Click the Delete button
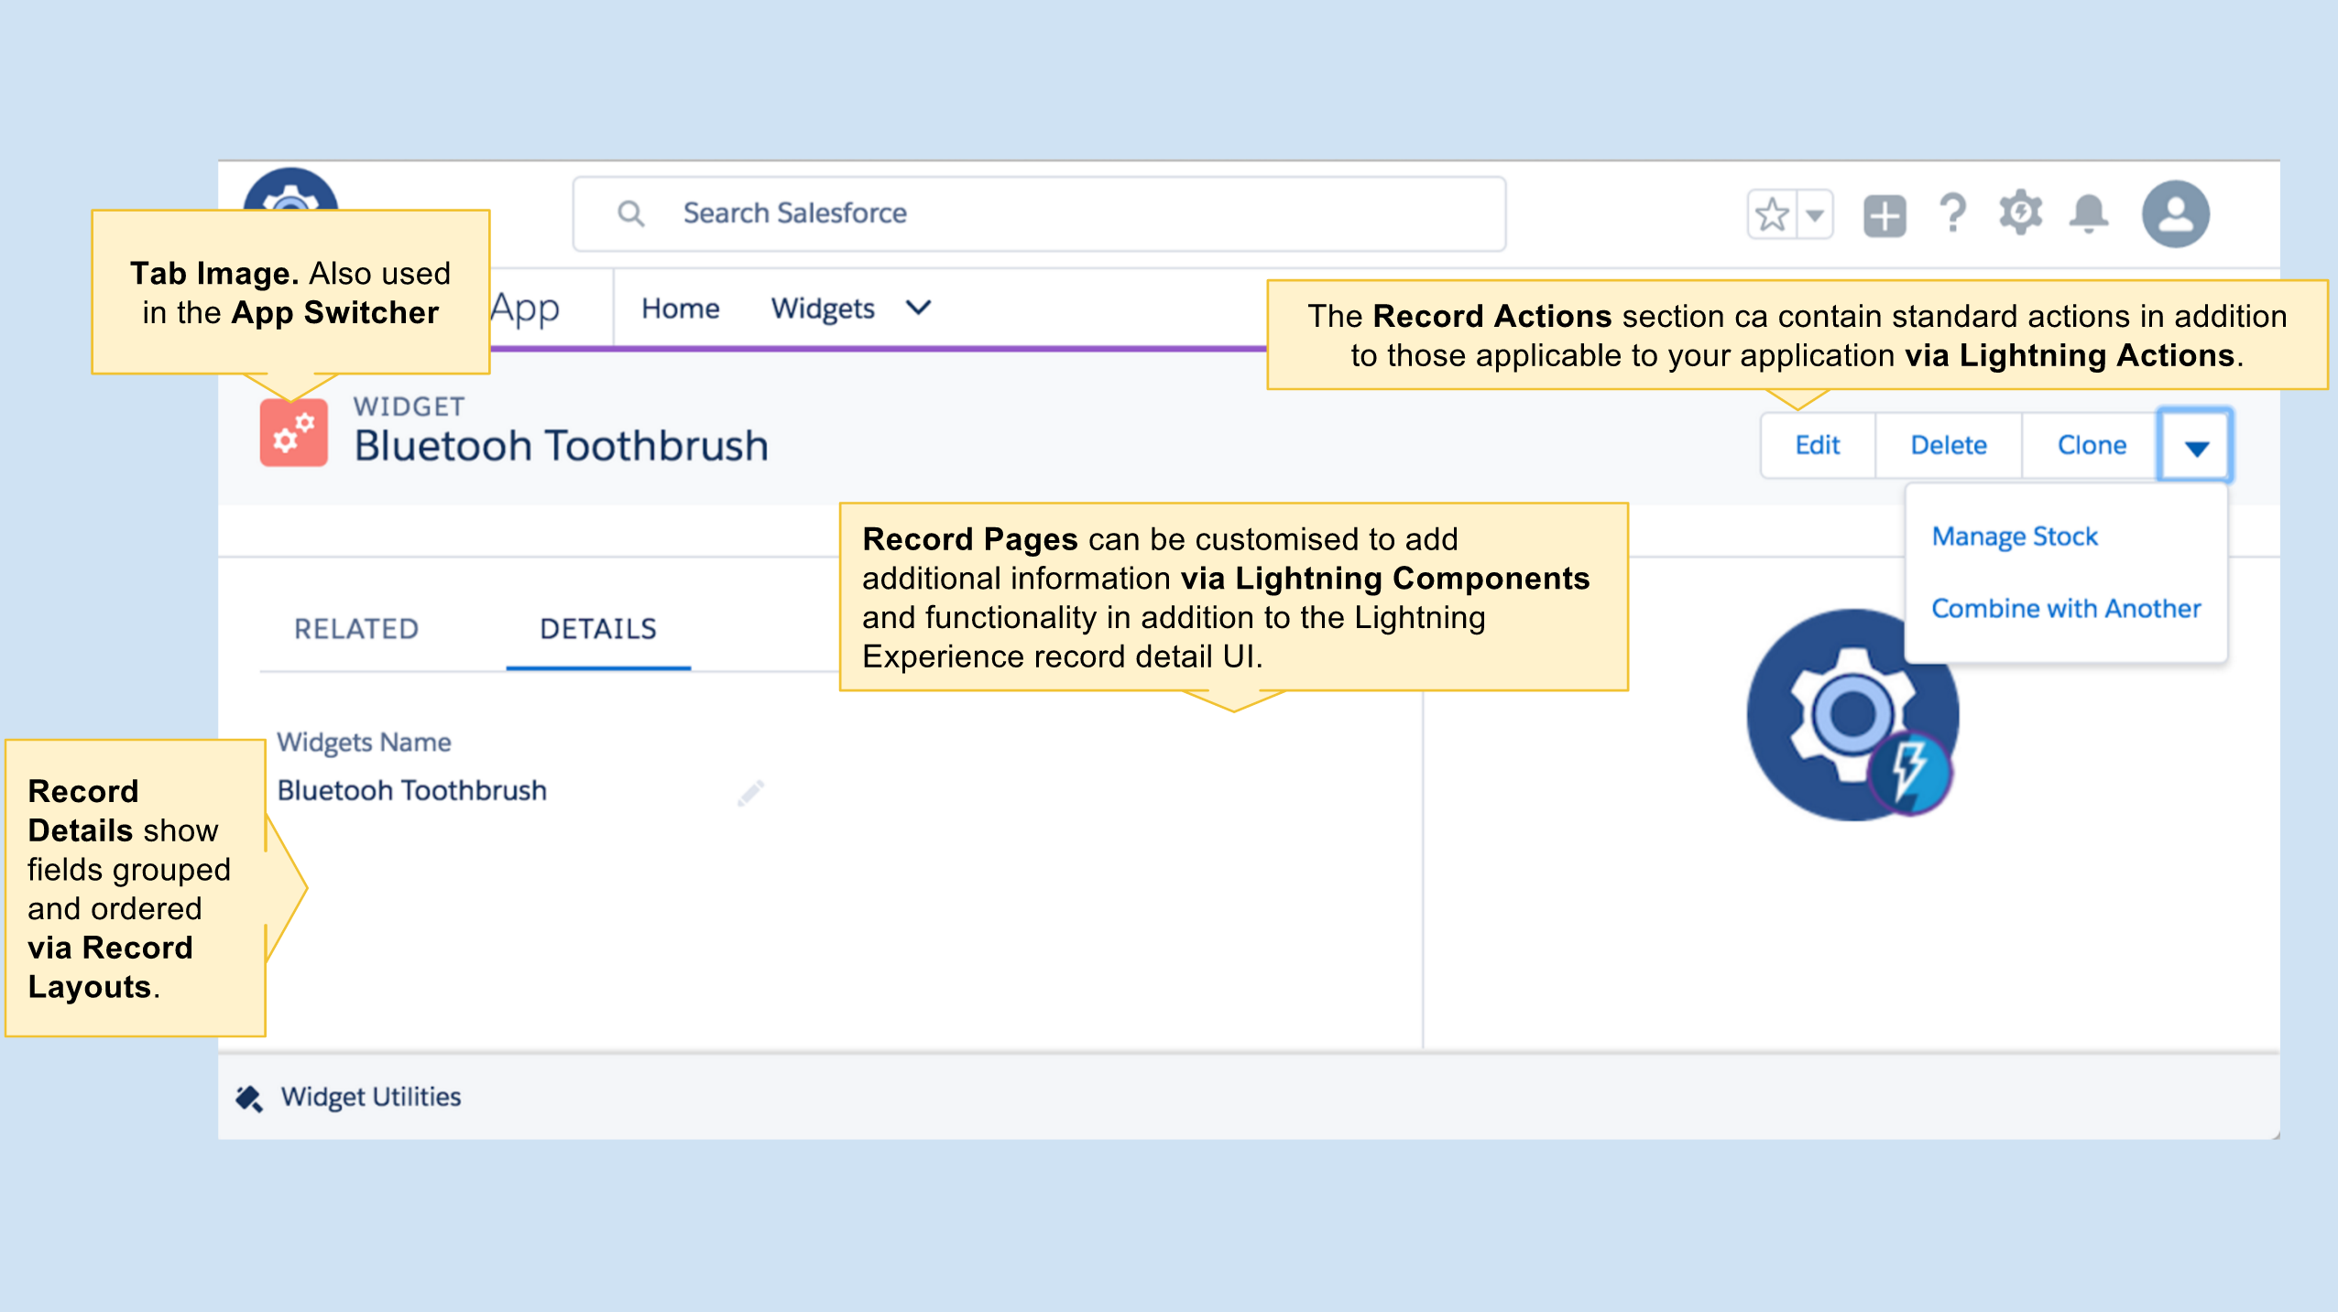Image resolution: width=2338 pixels, height=1312 pixels. coord(1948,446)
